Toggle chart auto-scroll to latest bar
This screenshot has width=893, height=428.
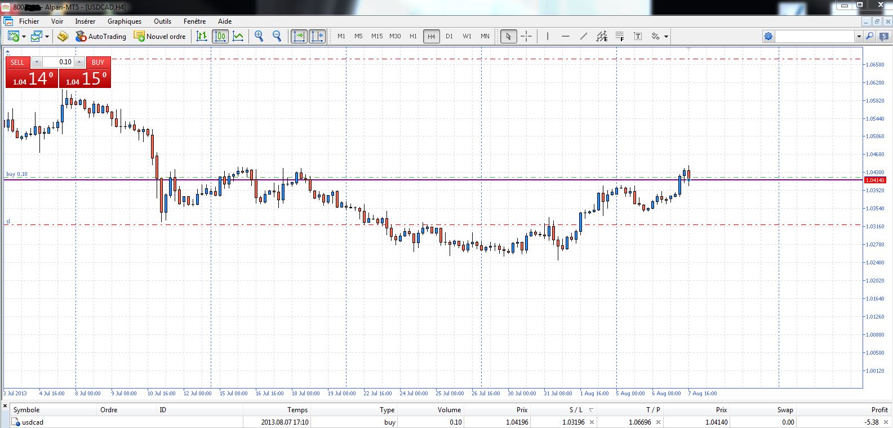(x=299, y=36)
